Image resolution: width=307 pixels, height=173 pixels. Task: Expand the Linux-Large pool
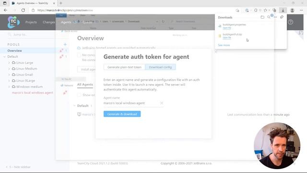[x=9, y=63]
